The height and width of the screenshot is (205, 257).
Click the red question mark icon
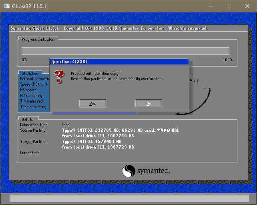(60, 76)
